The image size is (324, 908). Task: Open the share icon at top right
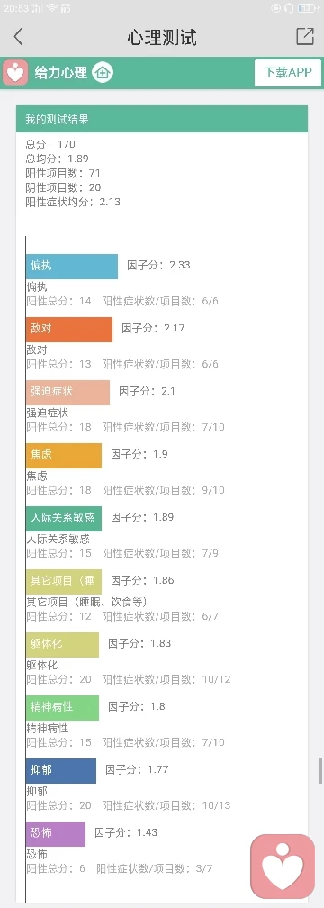[305, 36]
